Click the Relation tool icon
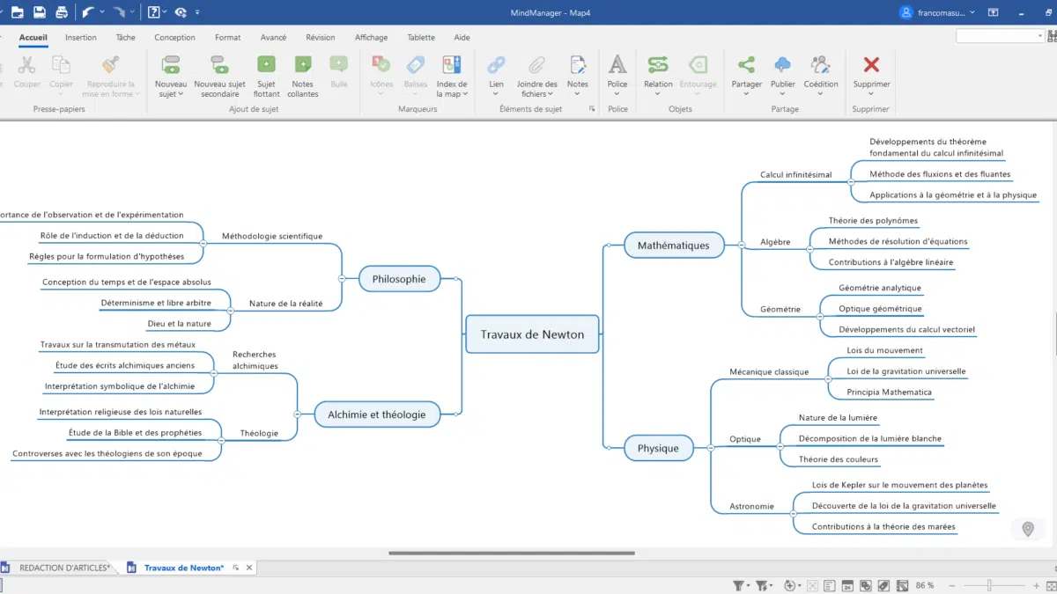The image size is (1057, 594). tap(658, 65)
